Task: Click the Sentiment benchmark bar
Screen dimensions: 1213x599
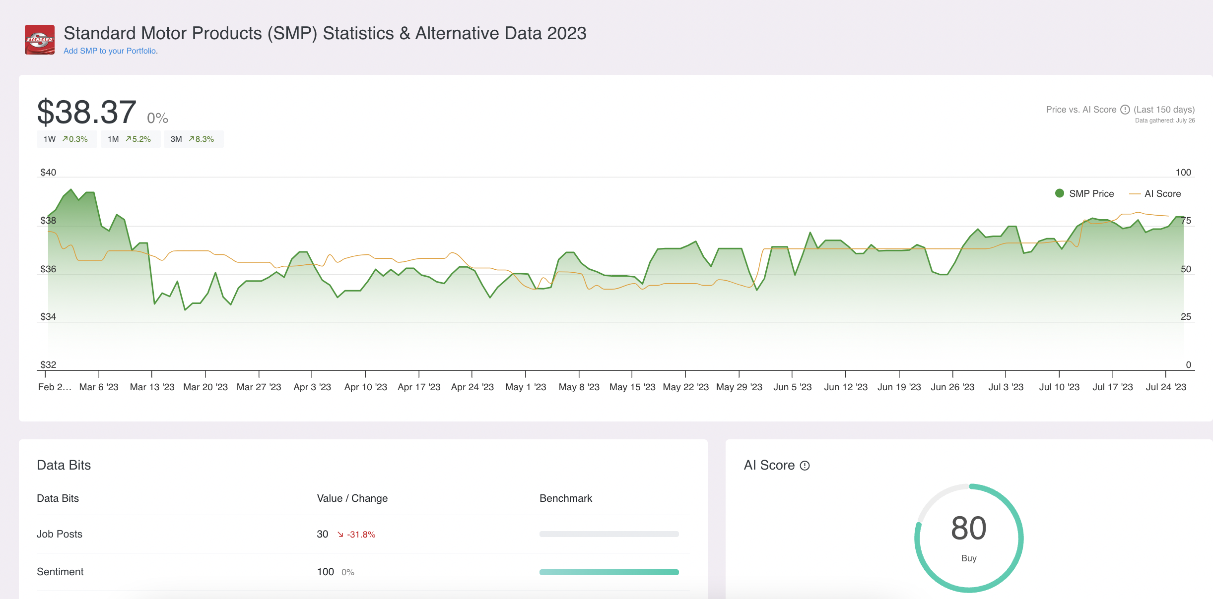Action: (609, 572)
